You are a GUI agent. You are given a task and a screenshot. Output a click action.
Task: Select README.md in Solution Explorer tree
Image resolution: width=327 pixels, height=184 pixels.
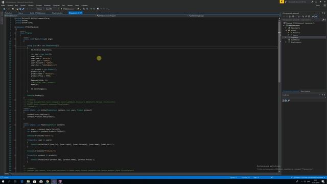coord(295,40)
